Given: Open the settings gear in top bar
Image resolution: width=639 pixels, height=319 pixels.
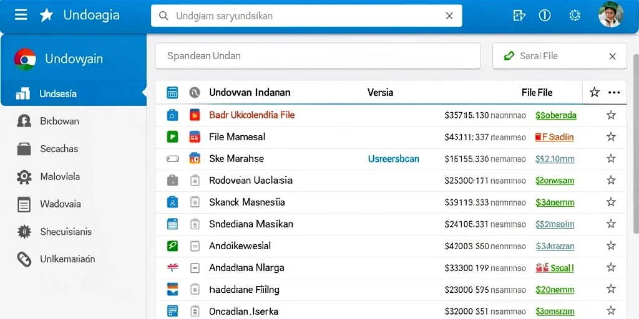Looking at the screenshot, I should [575, 16].
